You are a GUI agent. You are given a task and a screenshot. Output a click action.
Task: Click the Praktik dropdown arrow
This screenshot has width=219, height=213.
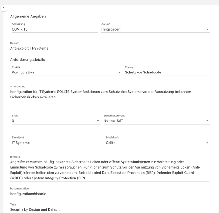click(x=120, y=73)
